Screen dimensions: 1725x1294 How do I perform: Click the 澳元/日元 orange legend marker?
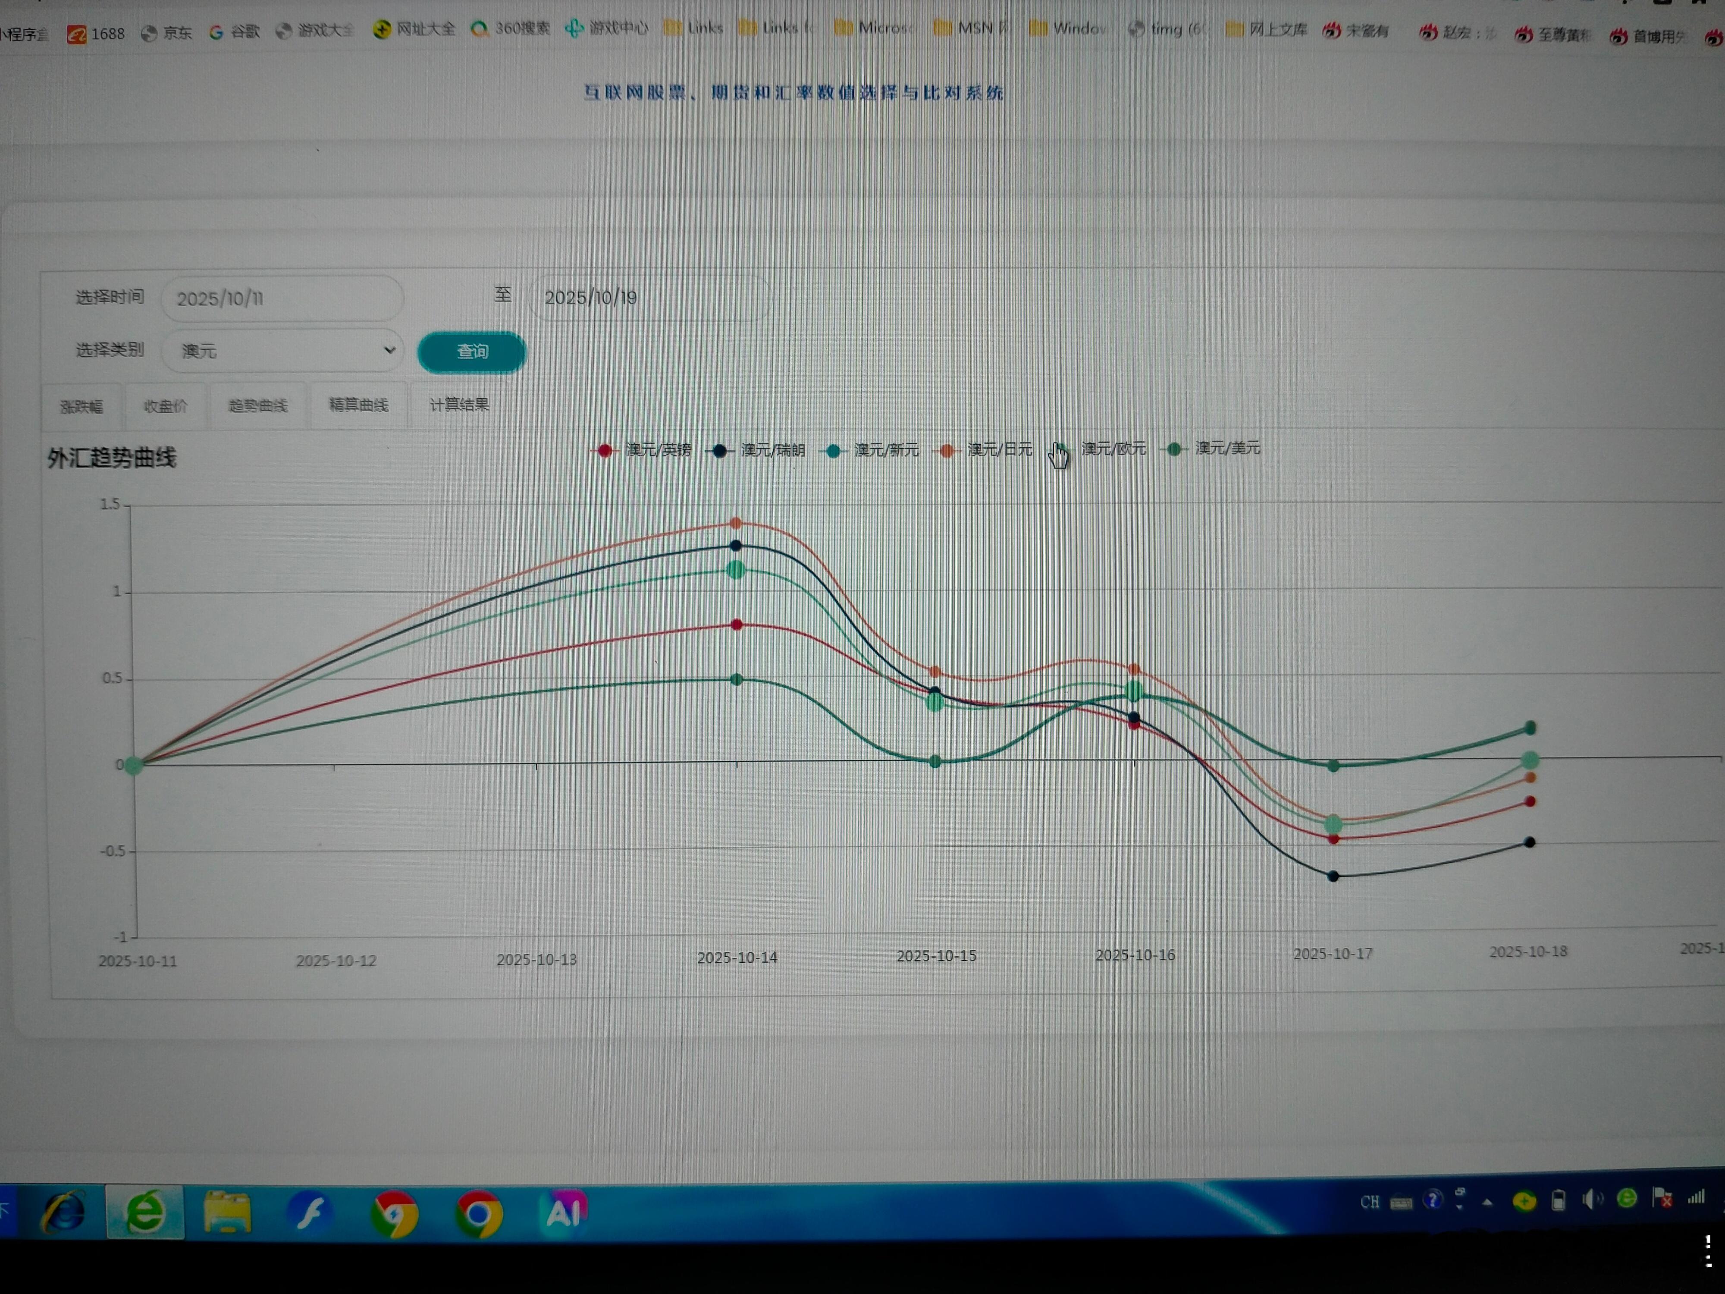pyautogui.click(x=947, y=450)
